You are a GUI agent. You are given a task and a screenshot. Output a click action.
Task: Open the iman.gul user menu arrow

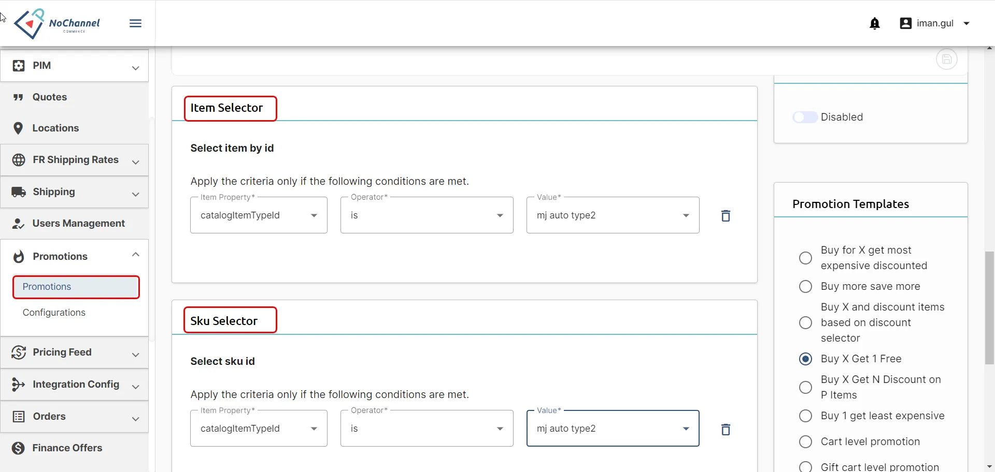pyautogui.click(x=966, y=23)
